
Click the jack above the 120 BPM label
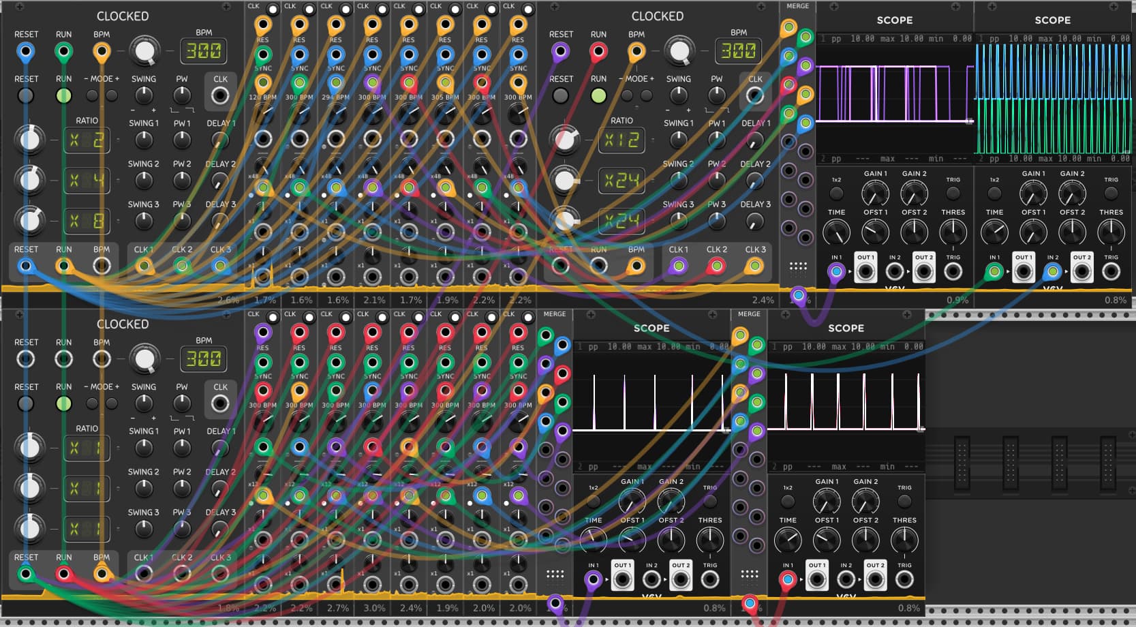tap(263, 83)
